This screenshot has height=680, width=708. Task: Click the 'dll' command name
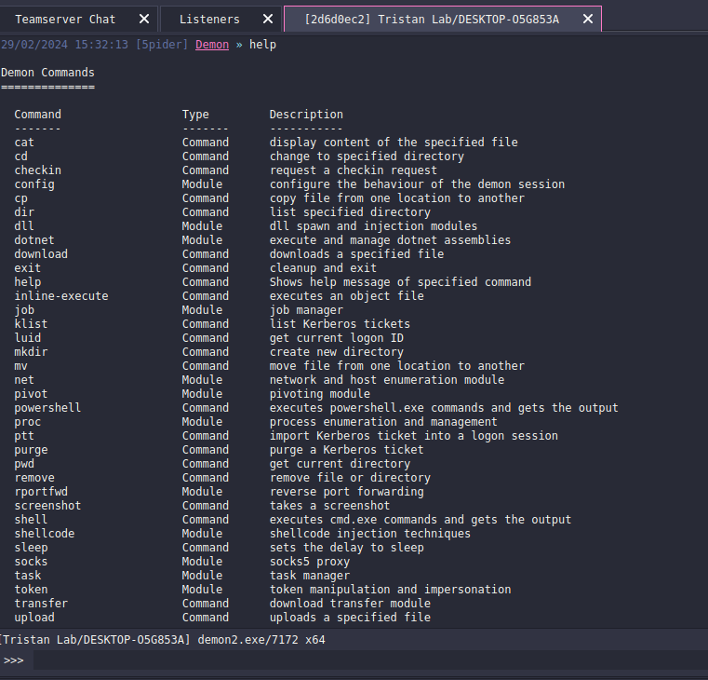[x=24, y=226]
